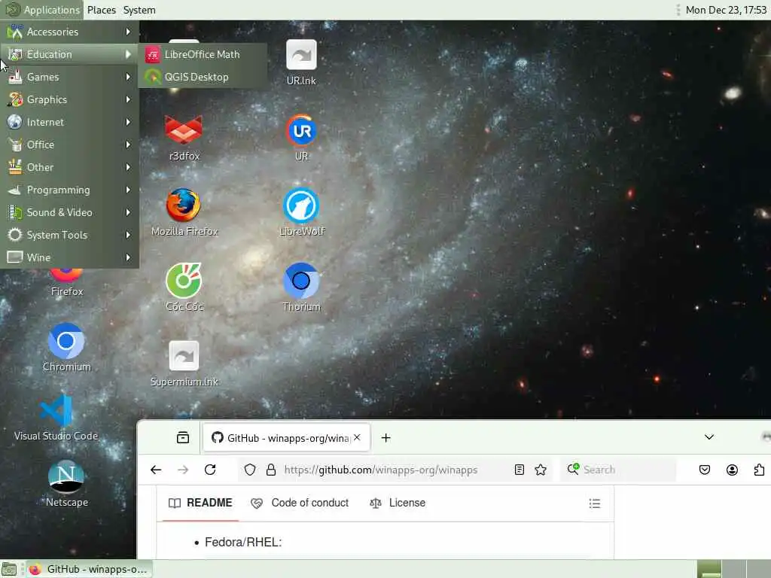
Task: Select the Education menu category
Action: point(69,54)
